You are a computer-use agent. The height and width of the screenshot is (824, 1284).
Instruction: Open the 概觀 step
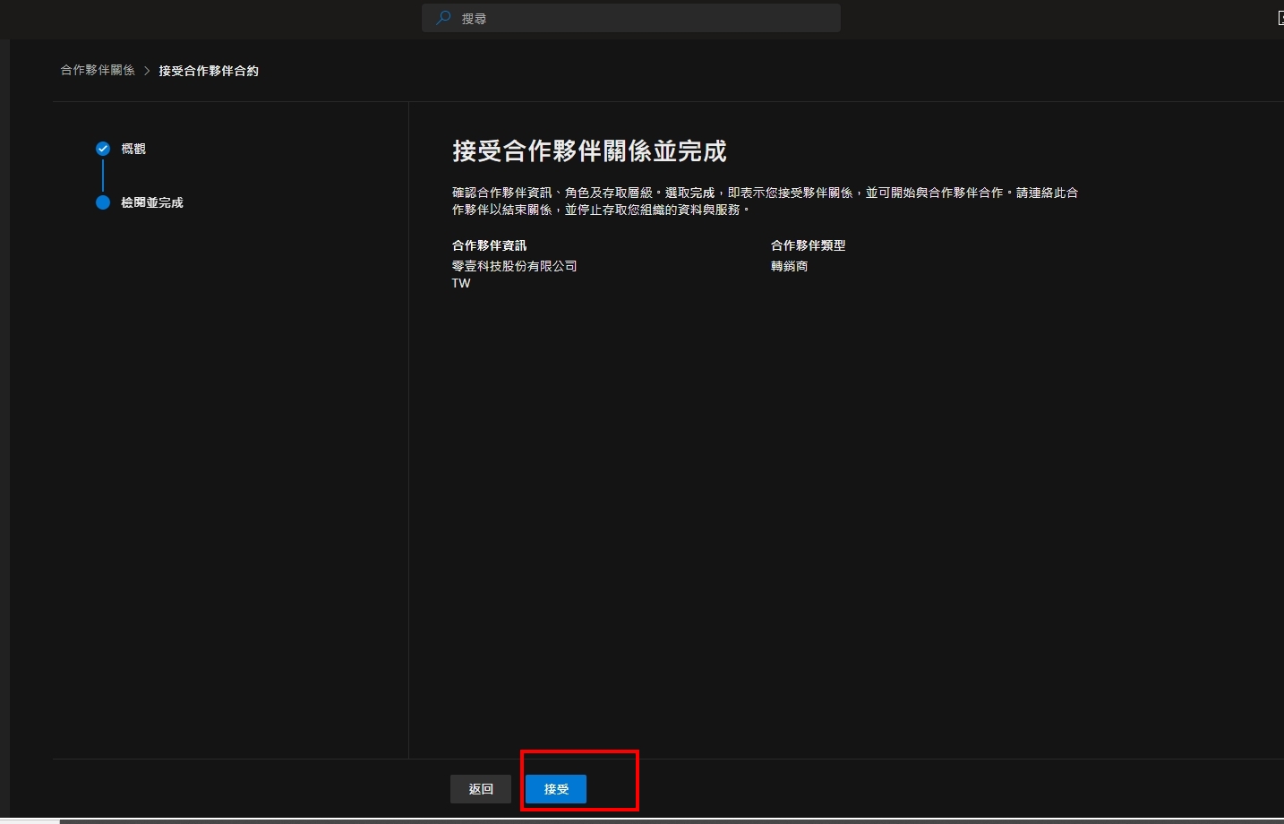tap(133, 149)
